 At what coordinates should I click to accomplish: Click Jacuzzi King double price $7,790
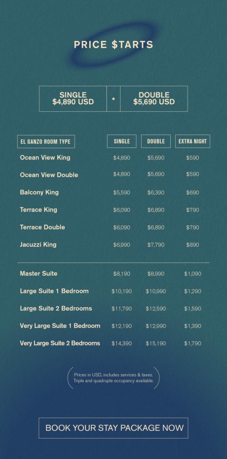156,245
